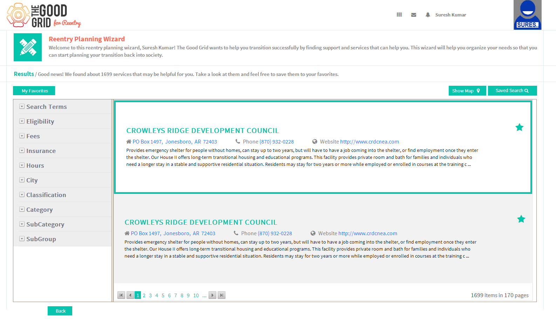Screen dimensions: 556x322
Task: Go to results page 7
Action: click(176, 295)
